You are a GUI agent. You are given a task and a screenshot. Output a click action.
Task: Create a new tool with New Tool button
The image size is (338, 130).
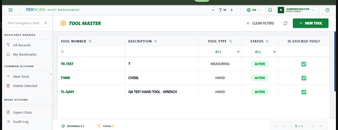[311, 23]
